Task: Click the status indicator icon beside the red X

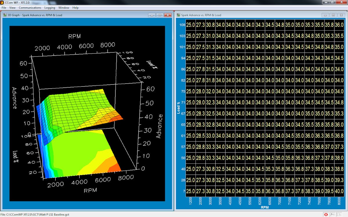Action: coord(332,214)
